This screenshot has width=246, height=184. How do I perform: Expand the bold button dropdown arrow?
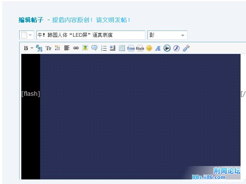[x=32, y=48]
